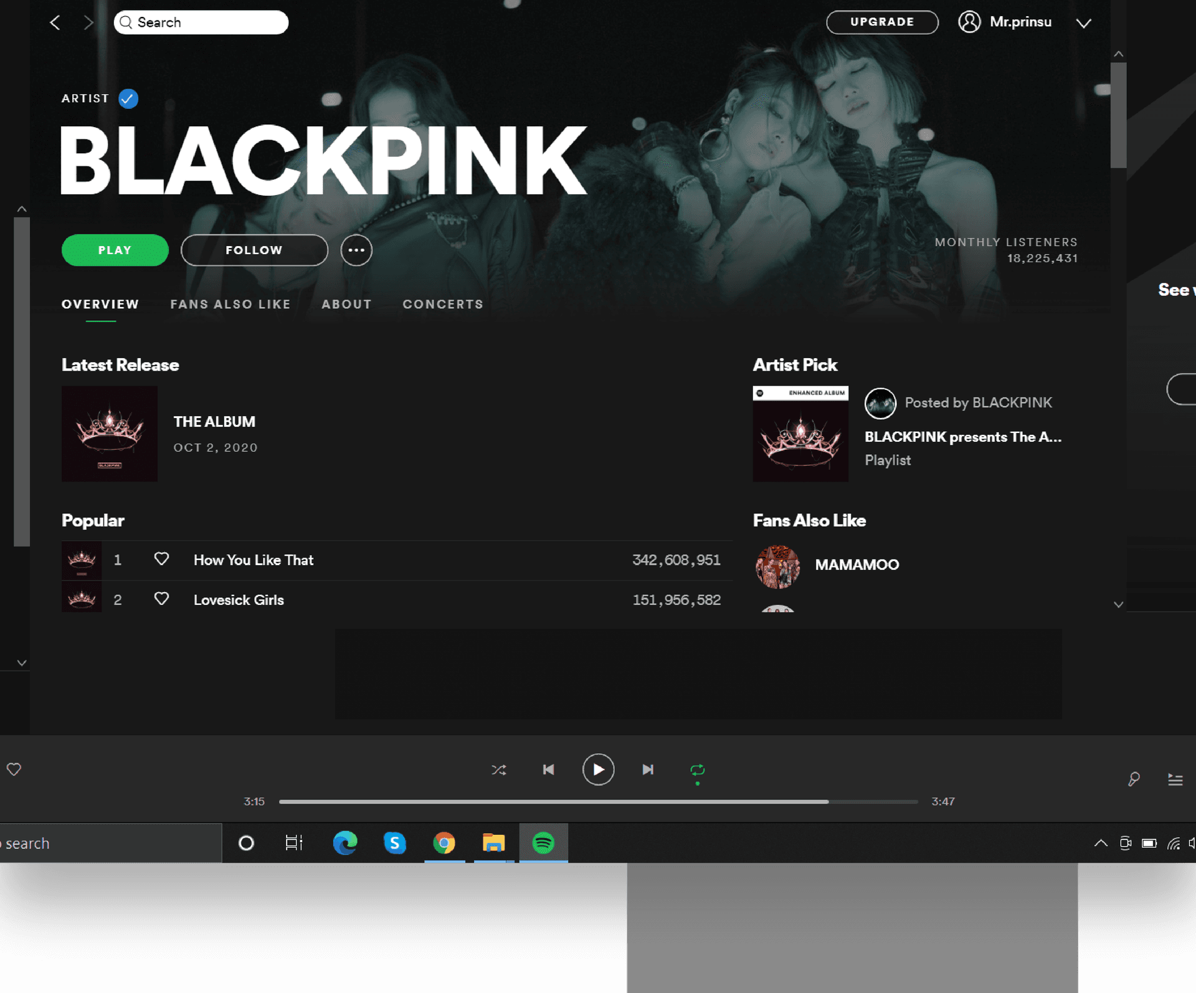Click the Meet Now tray icon
The height and width of the screenshot is (993, 1196).
coord(1125,843)
